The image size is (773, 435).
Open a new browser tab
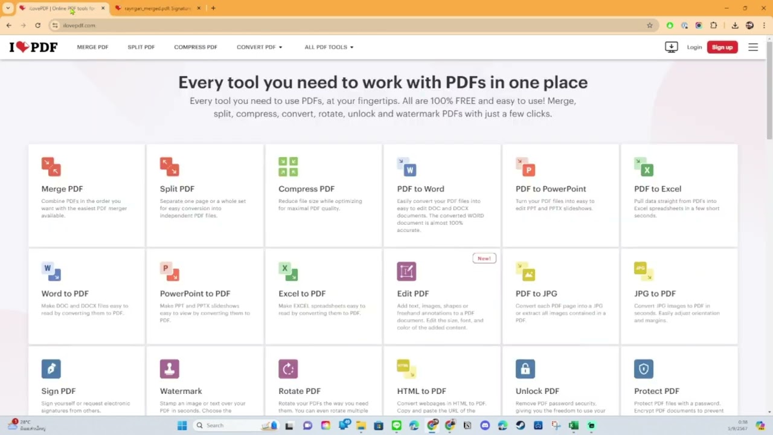213,8
